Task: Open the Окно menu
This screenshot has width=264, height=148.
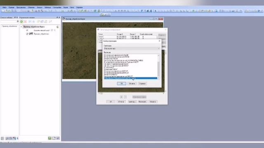Action: coord(72,7)
